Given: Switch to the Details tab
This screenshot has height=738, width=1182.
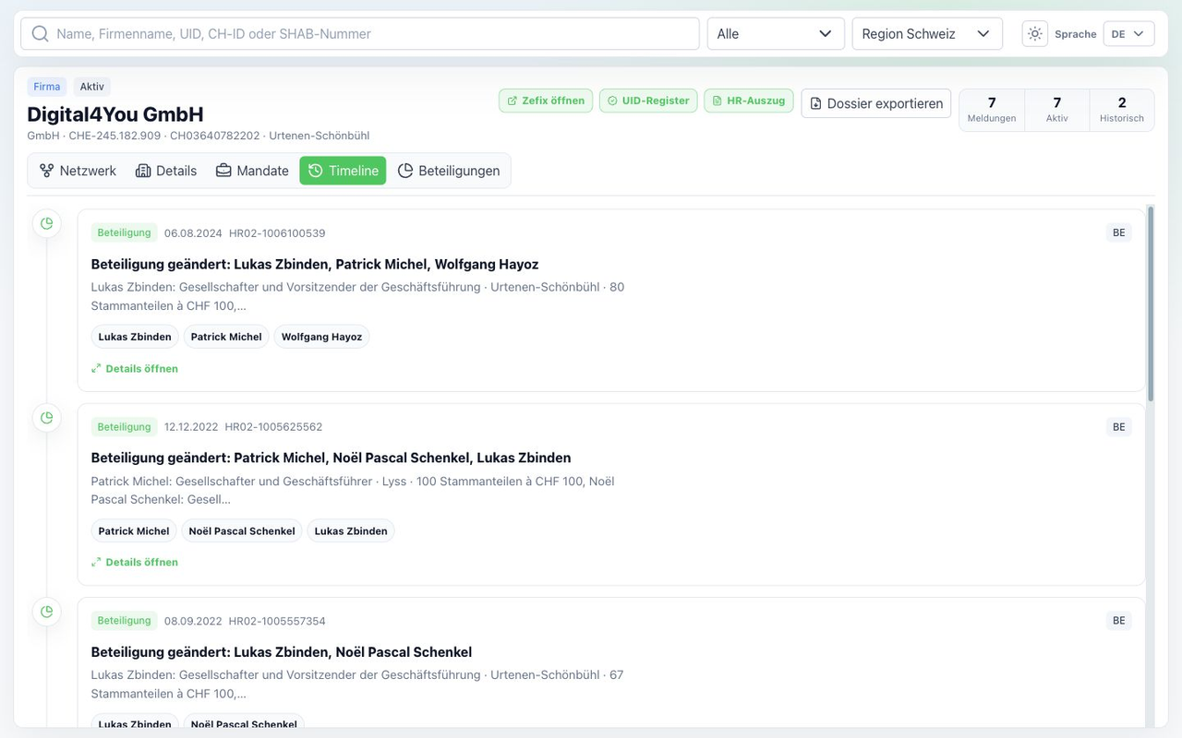Looking at the screenshot, I should tap(166, 171).
